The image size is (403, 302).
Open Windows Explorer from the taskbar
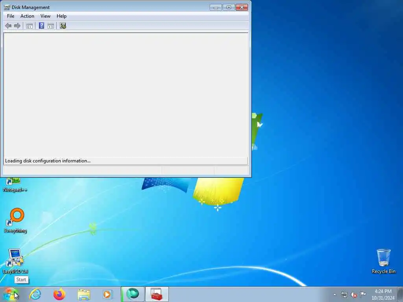click(x=84, y=295)
